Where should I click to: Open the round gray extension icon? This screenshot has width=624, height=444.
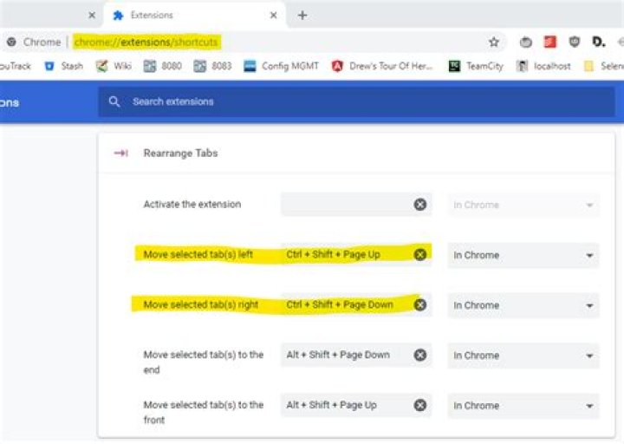click(526, 42)
